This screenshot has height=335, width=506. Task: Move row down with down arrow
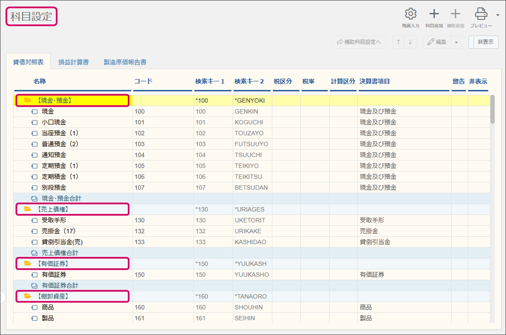[410, 42]
